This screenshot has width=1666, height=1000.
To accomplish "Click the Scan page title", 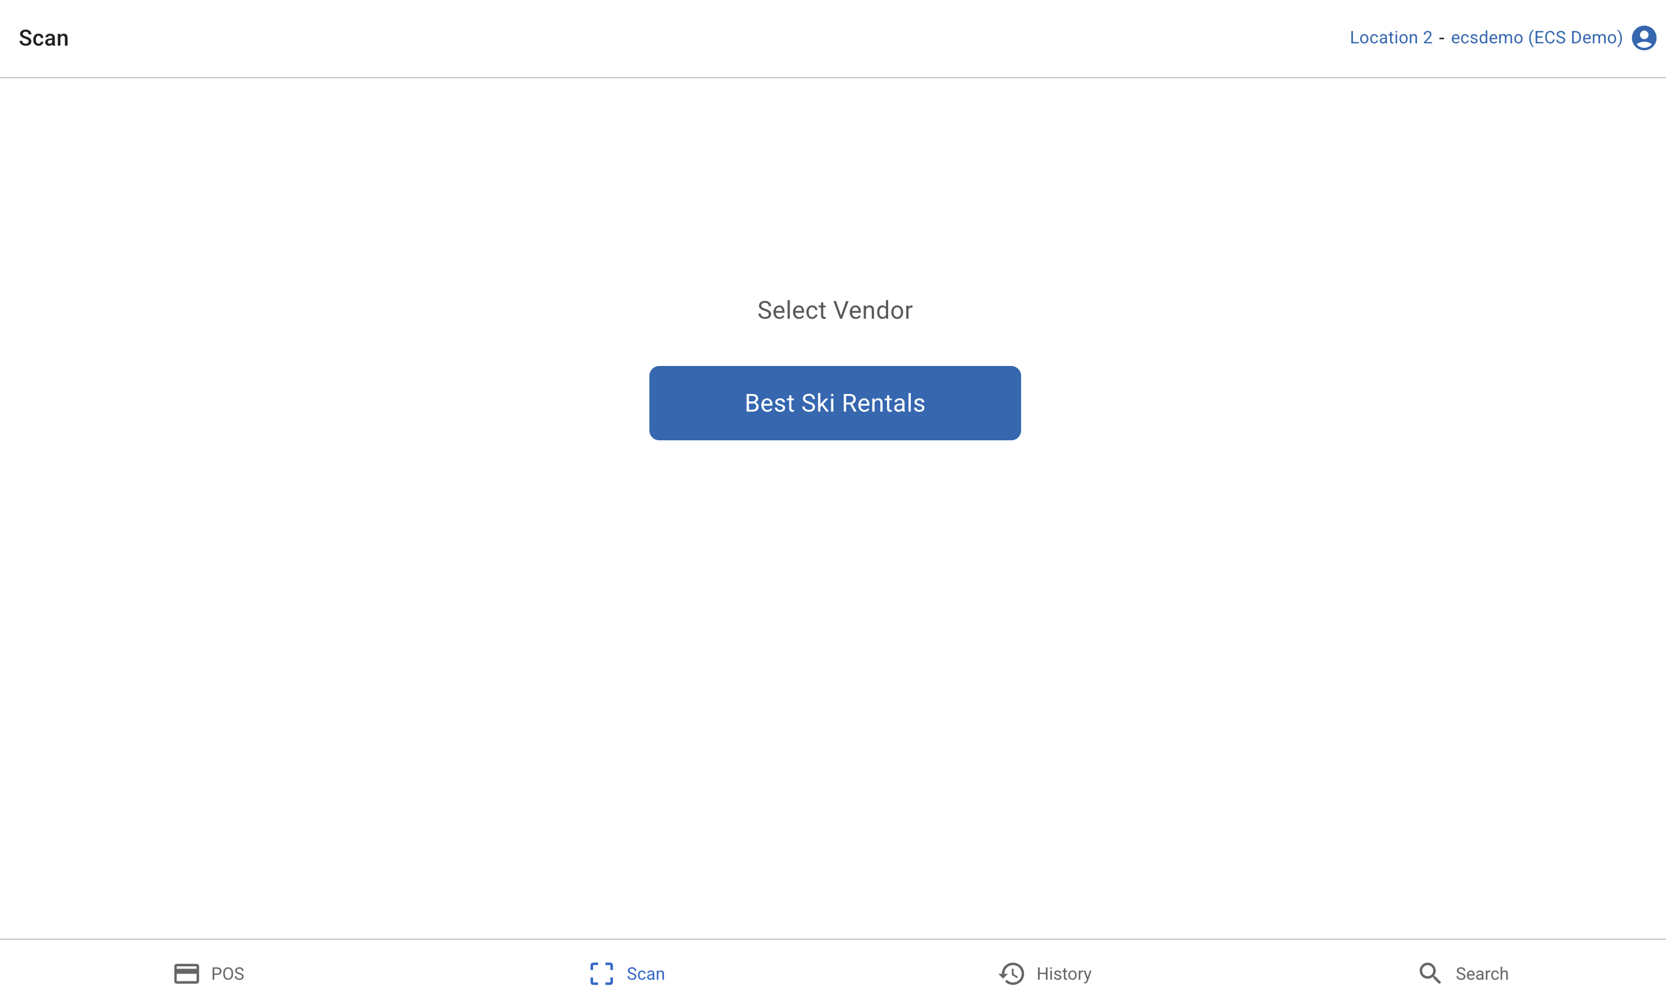I will click(44, 38).
